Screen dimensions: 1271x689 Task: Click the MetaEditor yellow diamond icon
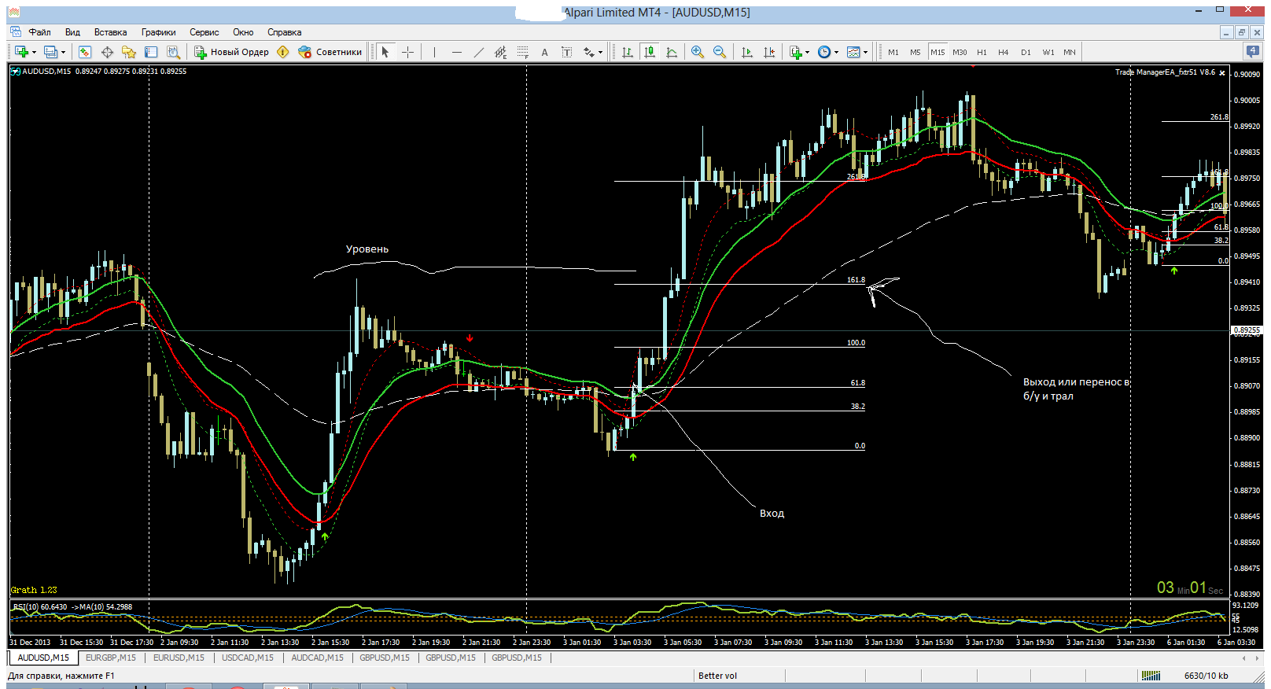click(283, 52)
